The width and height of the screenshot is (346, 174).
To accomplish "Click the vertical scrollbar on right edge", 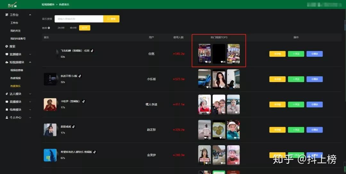I will (345, 25).
